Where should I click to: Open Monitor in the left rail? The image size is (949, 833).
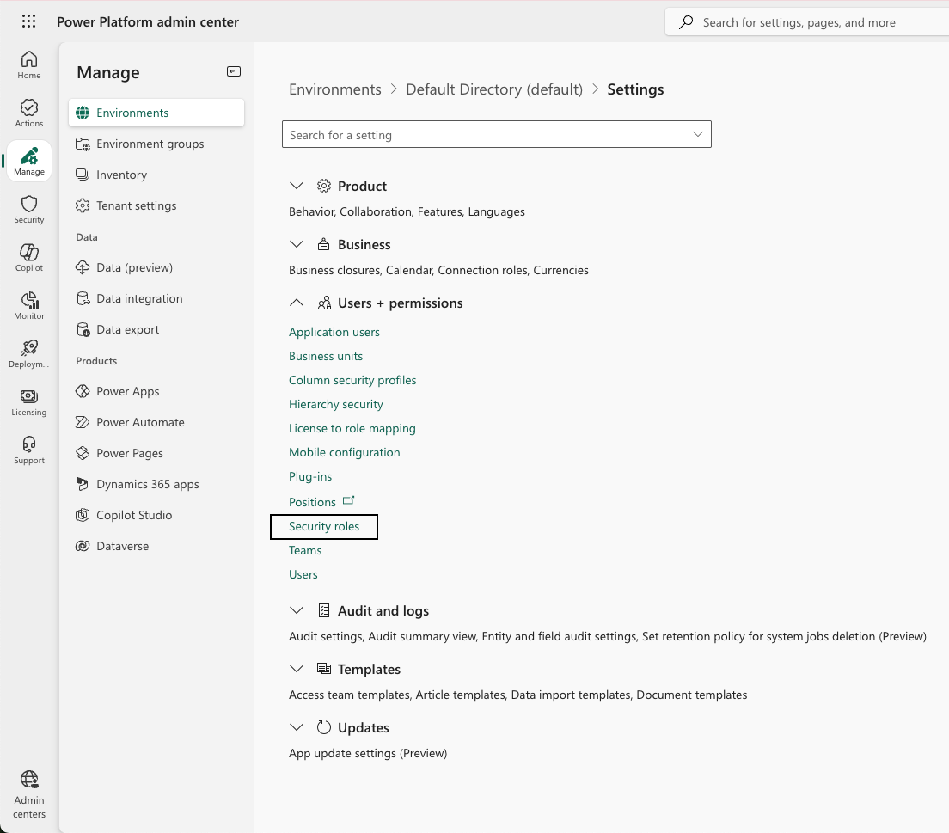click(x=29, y=305)
